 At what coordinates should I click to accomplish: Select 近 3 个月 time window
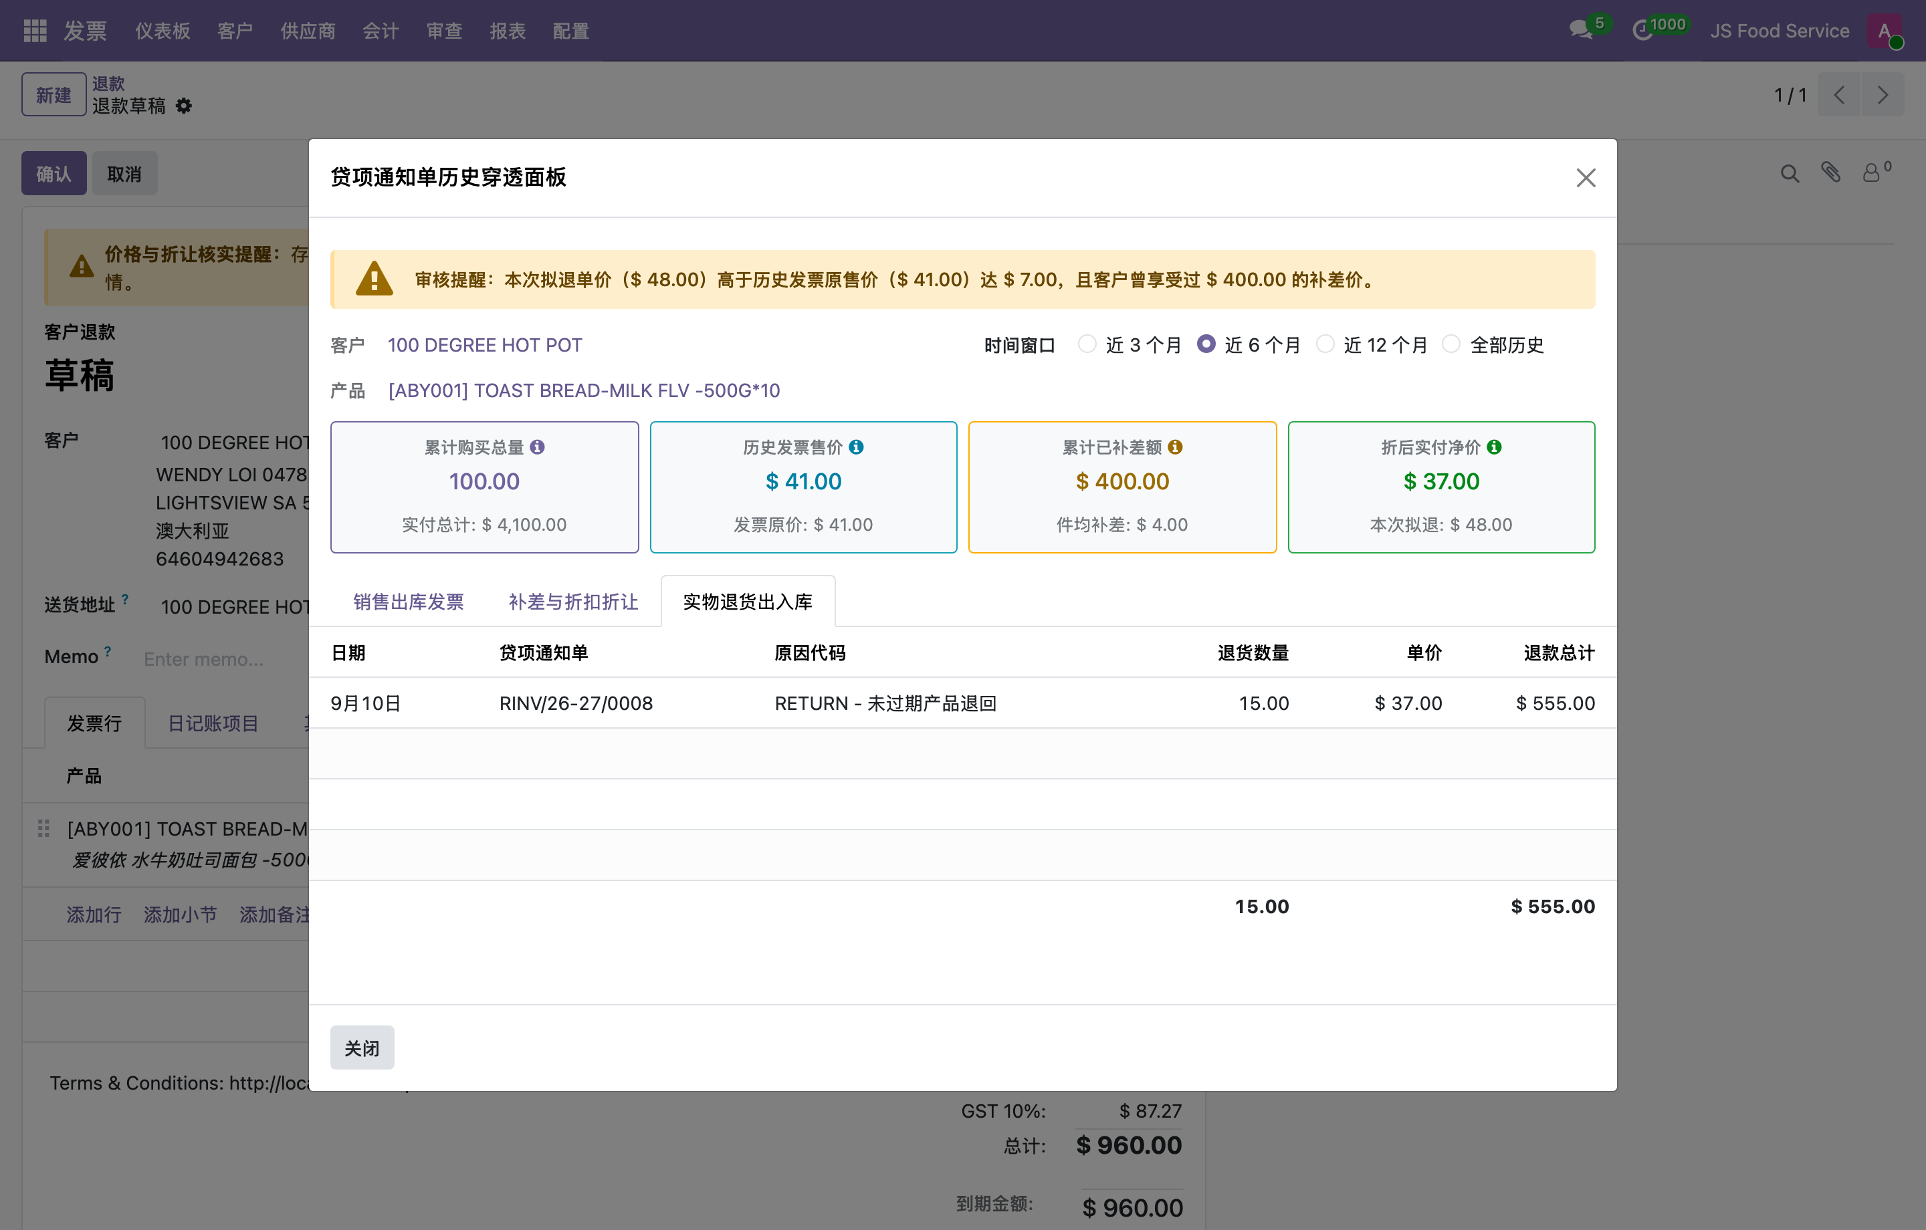click(x=1087, y=344)
